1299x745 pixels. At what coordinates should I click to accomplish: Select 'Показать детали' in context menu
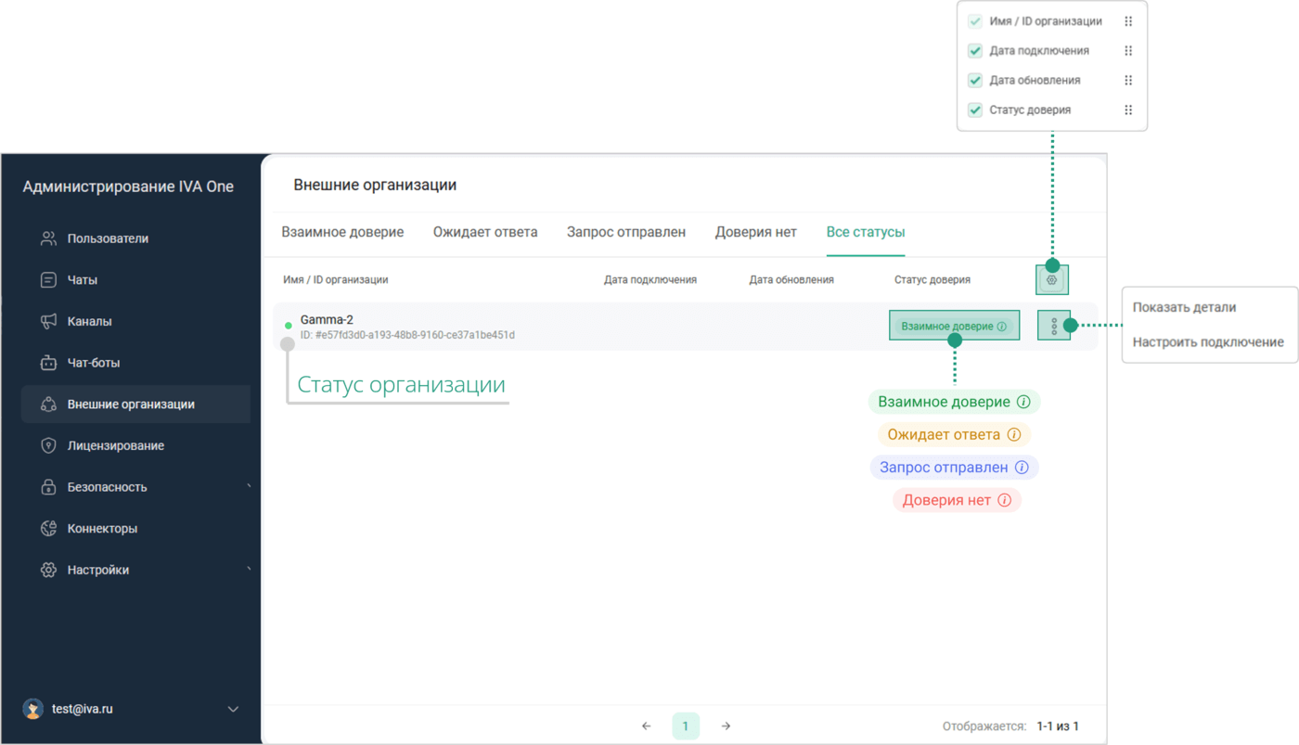(1184, 307)
